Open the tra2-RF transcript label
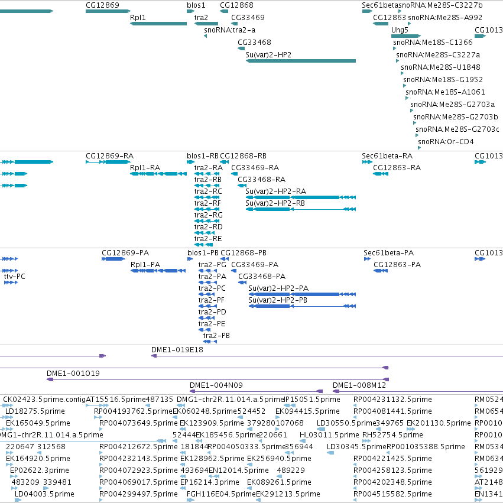503x503 pixels. pyautogui.click(x=207, y=203)
